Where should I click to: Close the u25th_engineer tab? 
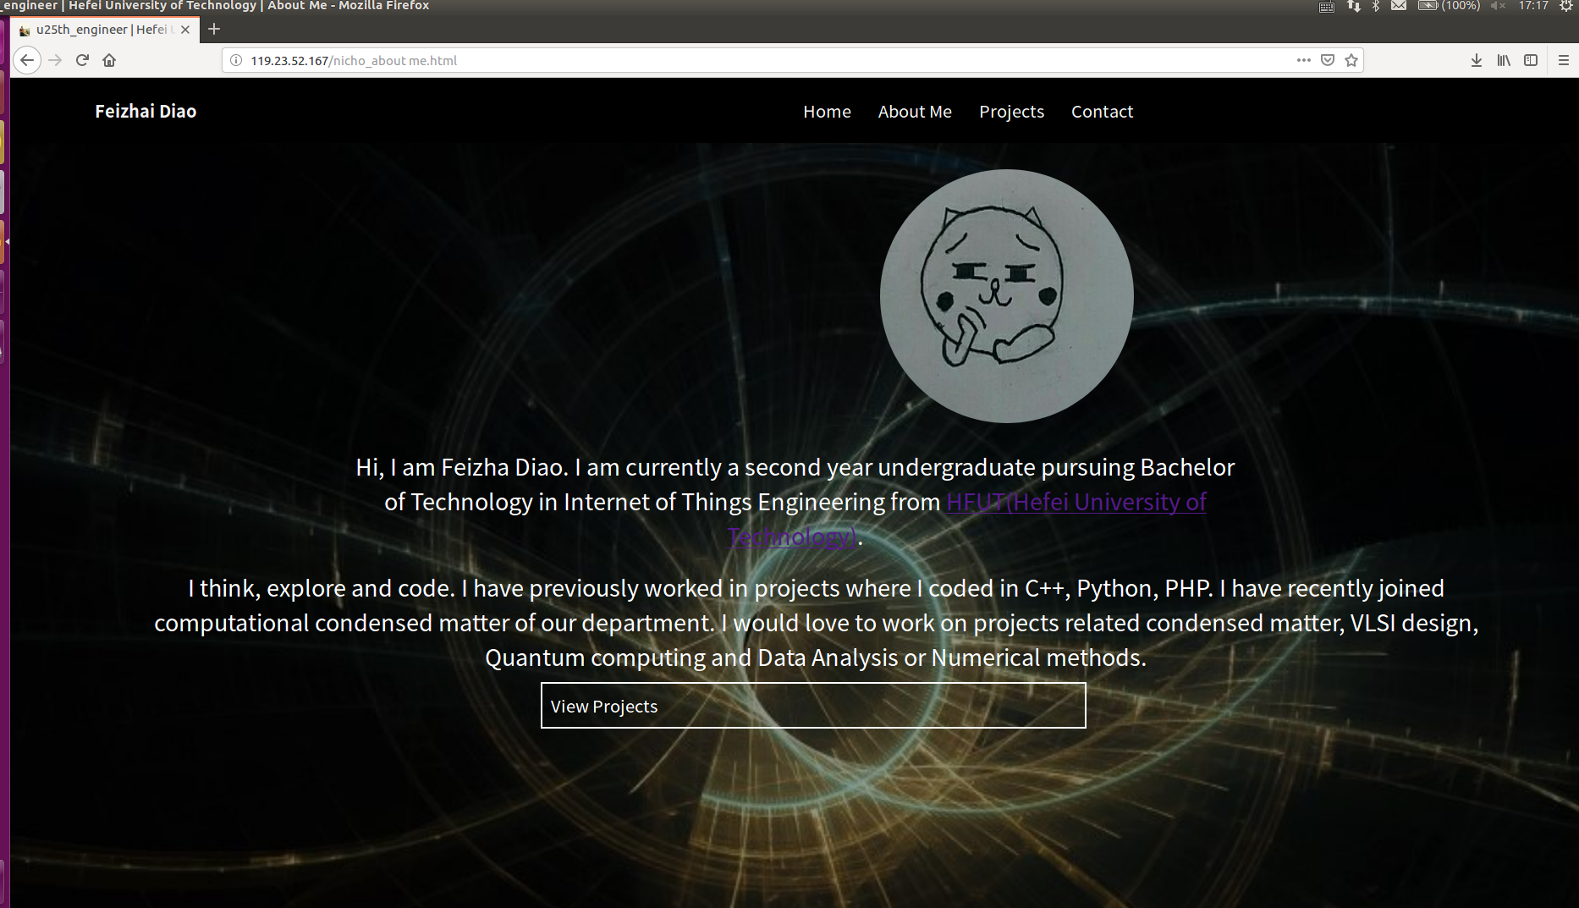(185, 30)
